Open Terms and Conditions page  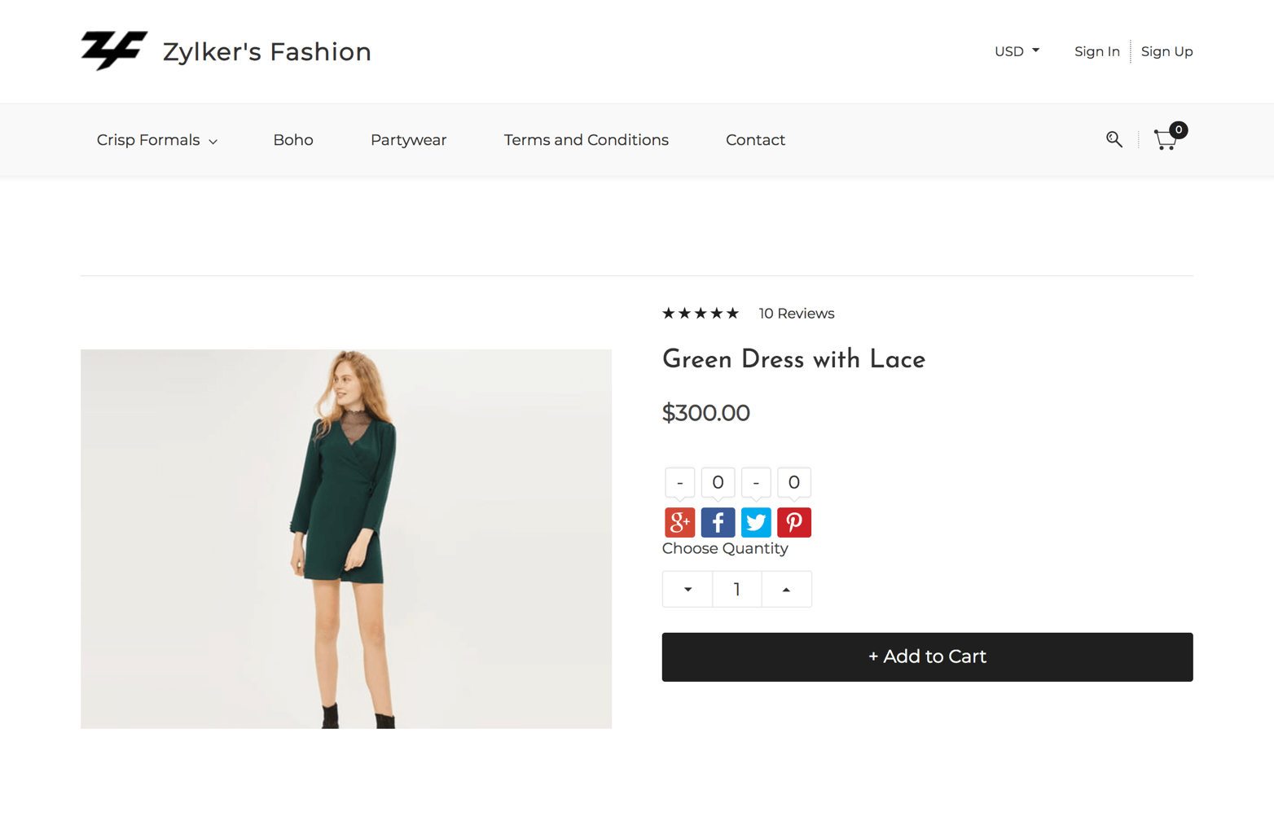click(586, 140)
